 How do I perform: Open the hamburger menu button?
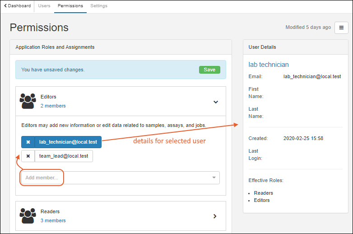pos(341,28)
